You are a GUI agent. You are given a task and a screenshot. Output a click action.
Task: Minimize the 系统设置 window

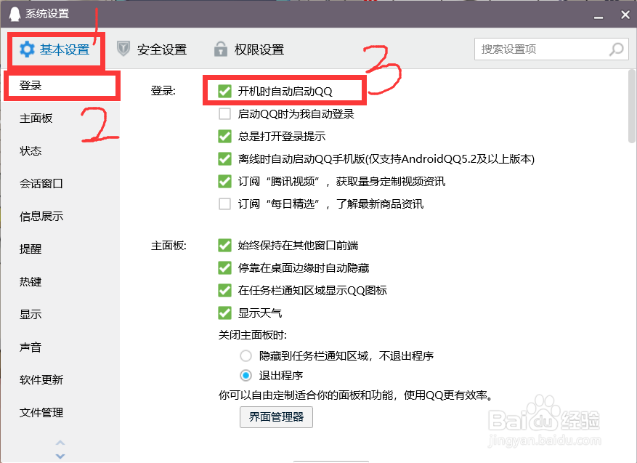click(x=598, y=17)
